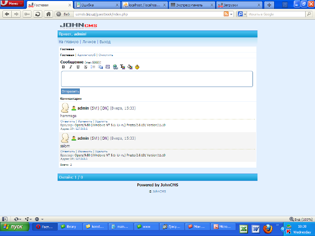315x236 pixels.
Task: Click the quote icon after list icon
Action: click(x=100, y=67)
